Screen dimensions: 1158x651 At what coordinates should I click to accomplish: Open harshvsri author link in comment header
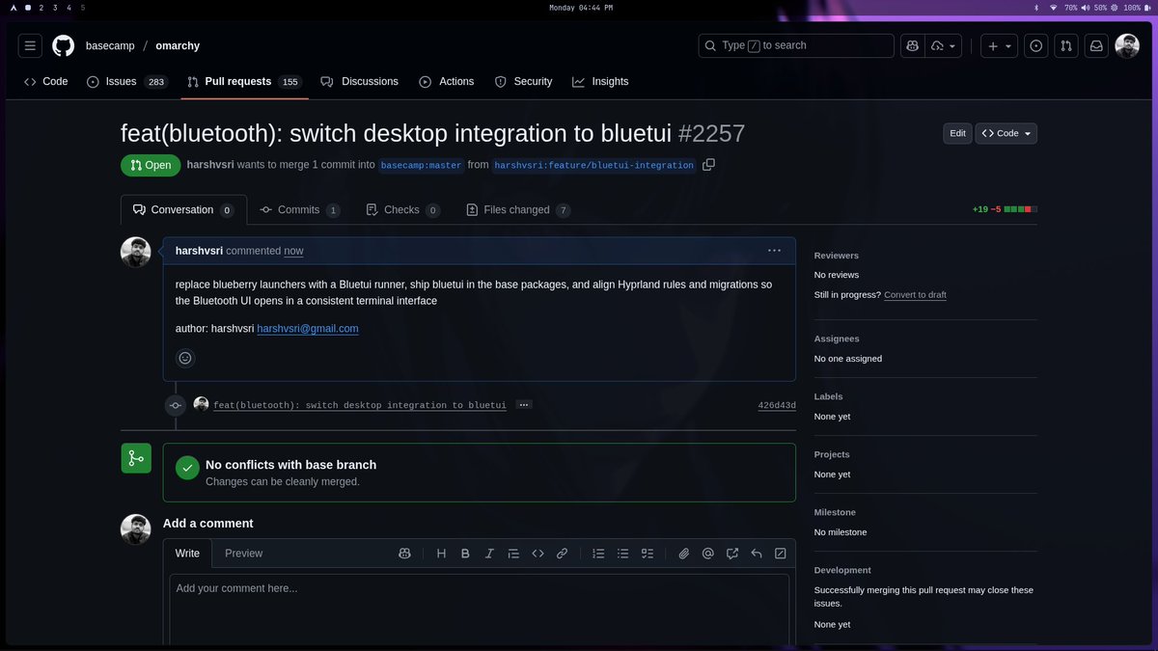tap(199, 251)
